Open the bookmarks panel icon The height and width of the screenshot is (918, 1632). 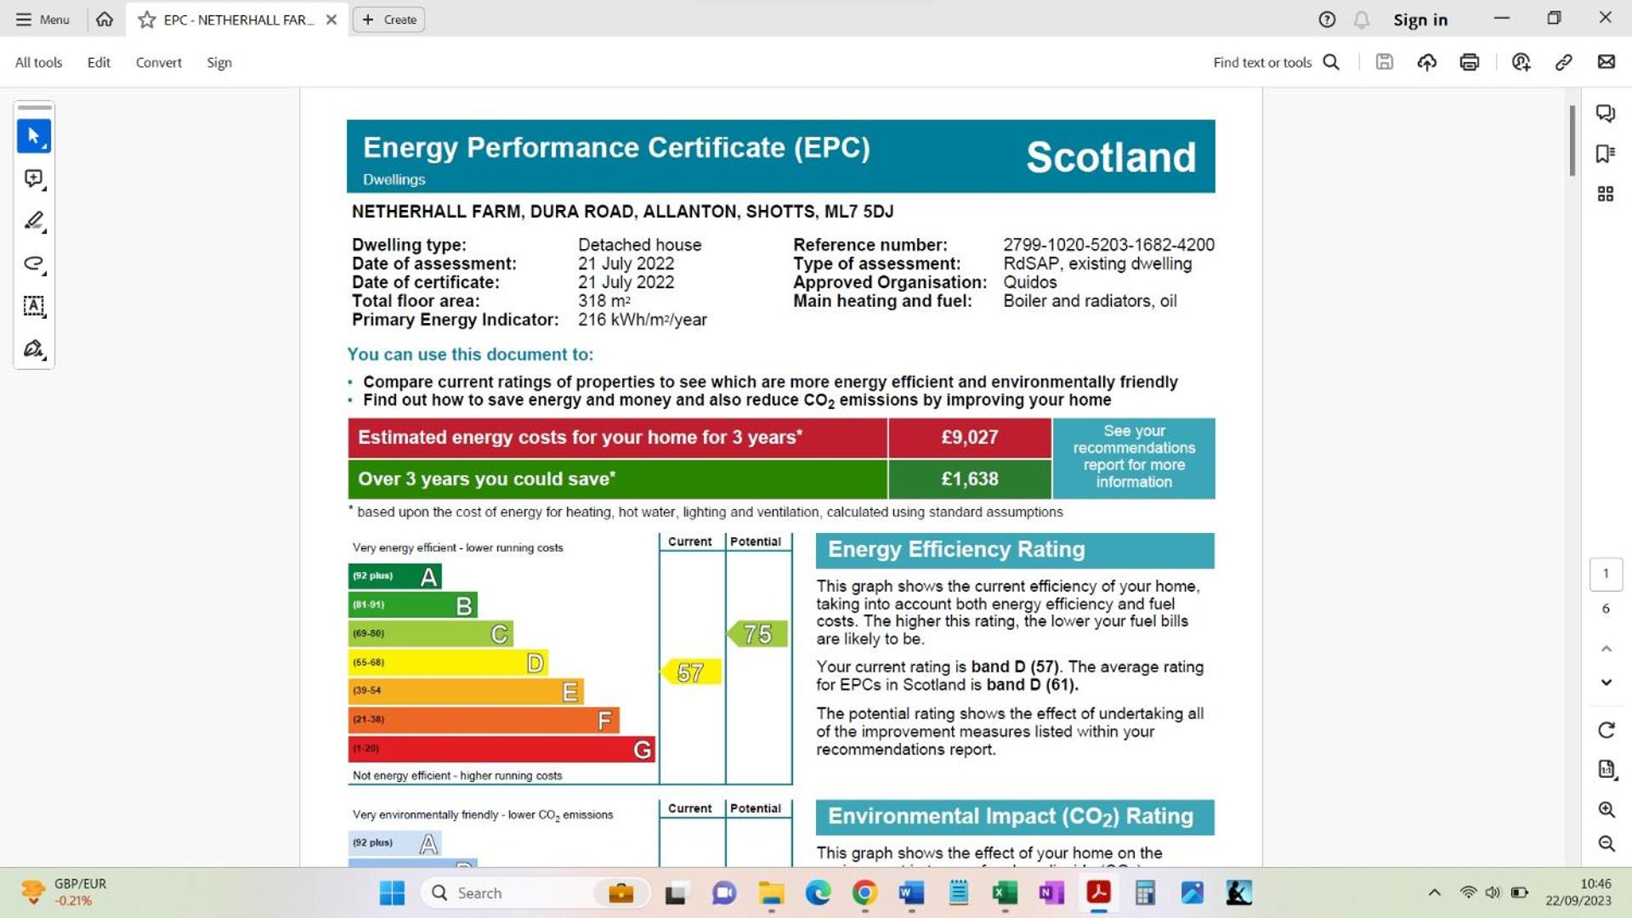tap(1605, 154)
